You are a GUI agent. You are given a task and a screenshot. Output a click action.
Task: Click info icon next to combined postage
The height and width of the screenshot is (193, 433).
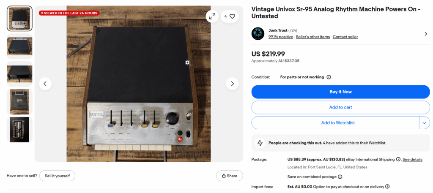coord(340,177)
